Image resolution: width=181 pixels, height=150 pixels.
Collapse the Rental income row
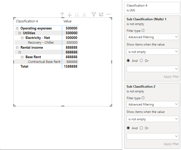click(x=17, y=48)
